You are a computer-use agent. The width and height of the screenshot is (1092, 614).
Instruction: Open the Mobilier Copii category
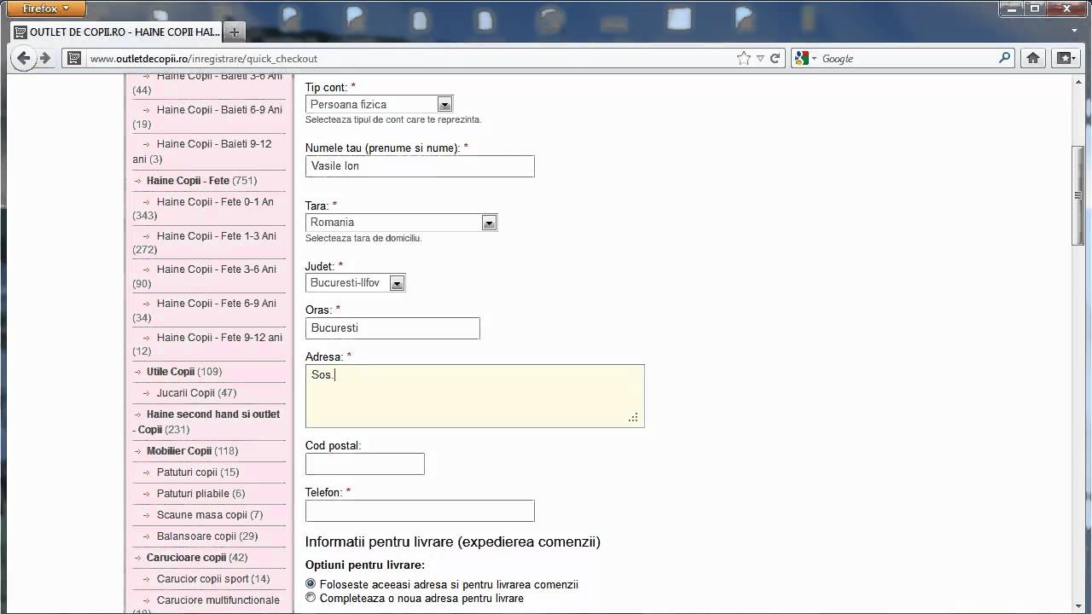(179, 451)
